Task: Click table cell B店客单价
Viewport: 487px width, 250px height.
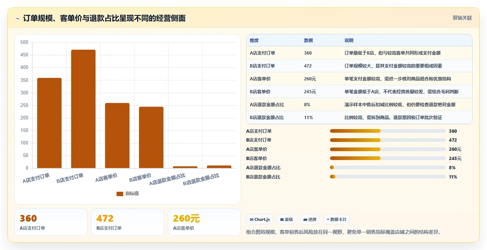Action: [x=260, y=92]
